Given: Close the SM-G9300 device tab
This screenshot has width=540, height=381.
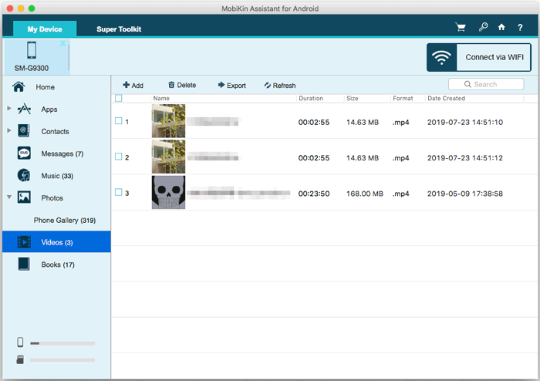Looking at the screenshot, I should coord(62,44).
